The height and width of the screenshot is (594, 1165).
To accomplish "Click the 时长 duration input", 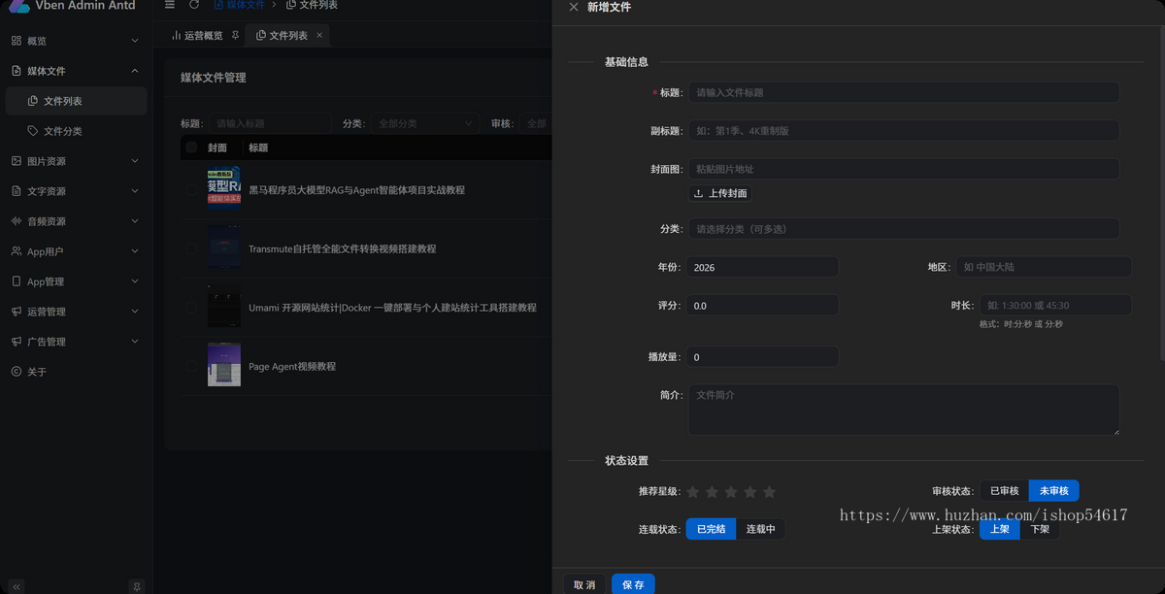I will click(1055, 305).
